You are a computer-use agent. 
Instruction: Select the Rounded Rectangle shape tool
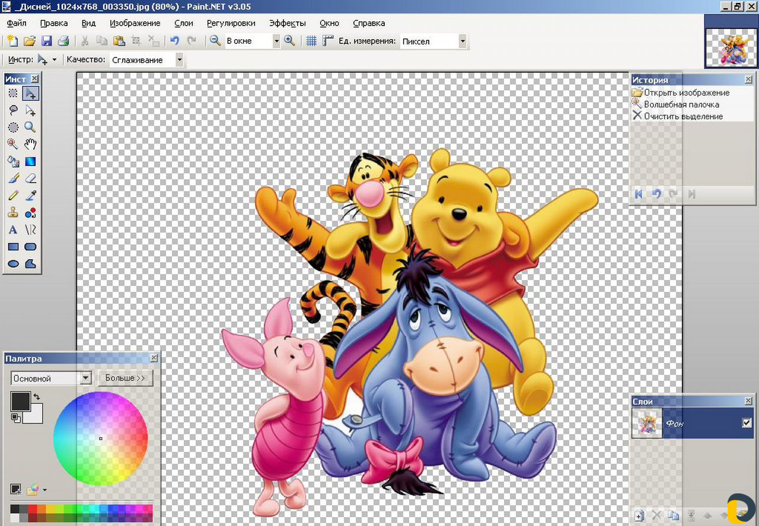(30, 247)
